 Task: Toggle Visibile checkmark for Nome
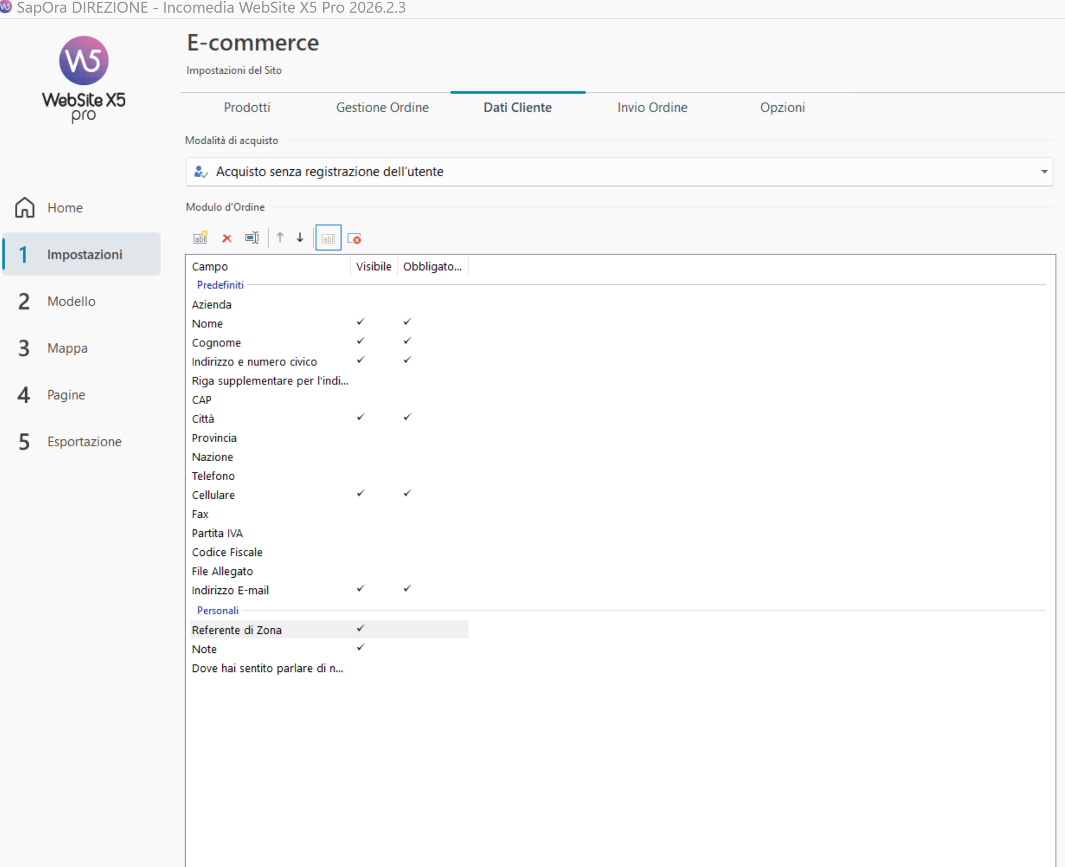pos(361,322)
